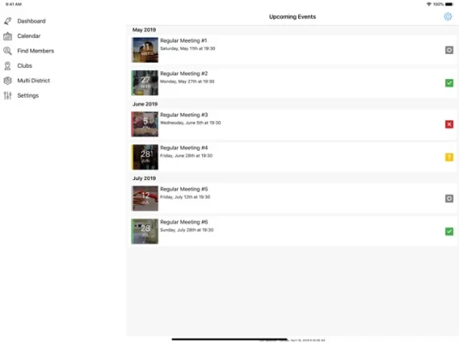Screen dimensions: 459x343
Task: Tap the battery indicator in status bar
Action: (449, 4)
